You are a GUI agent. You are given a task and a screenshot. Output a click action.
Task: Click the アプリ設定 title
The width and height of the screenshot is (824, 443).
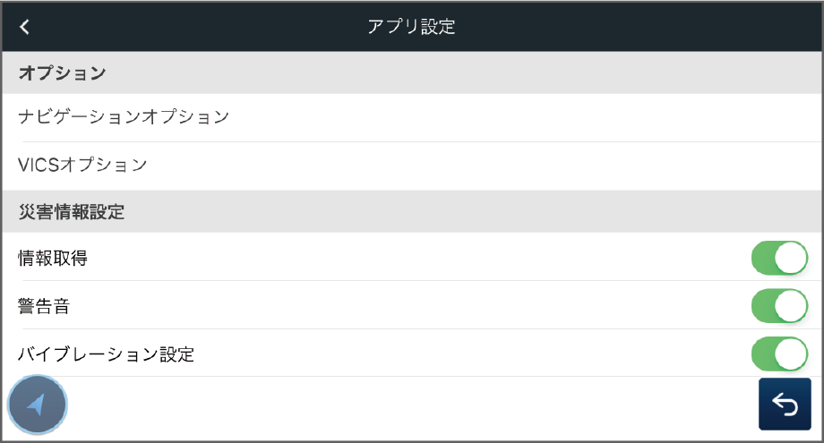click(411, 27)
